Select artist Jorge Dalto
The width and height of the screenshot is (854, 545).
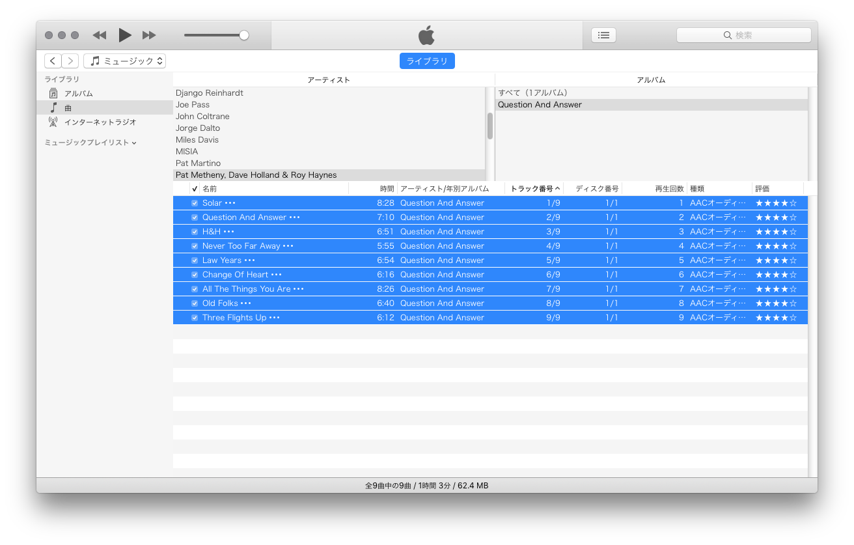(329, 128)
